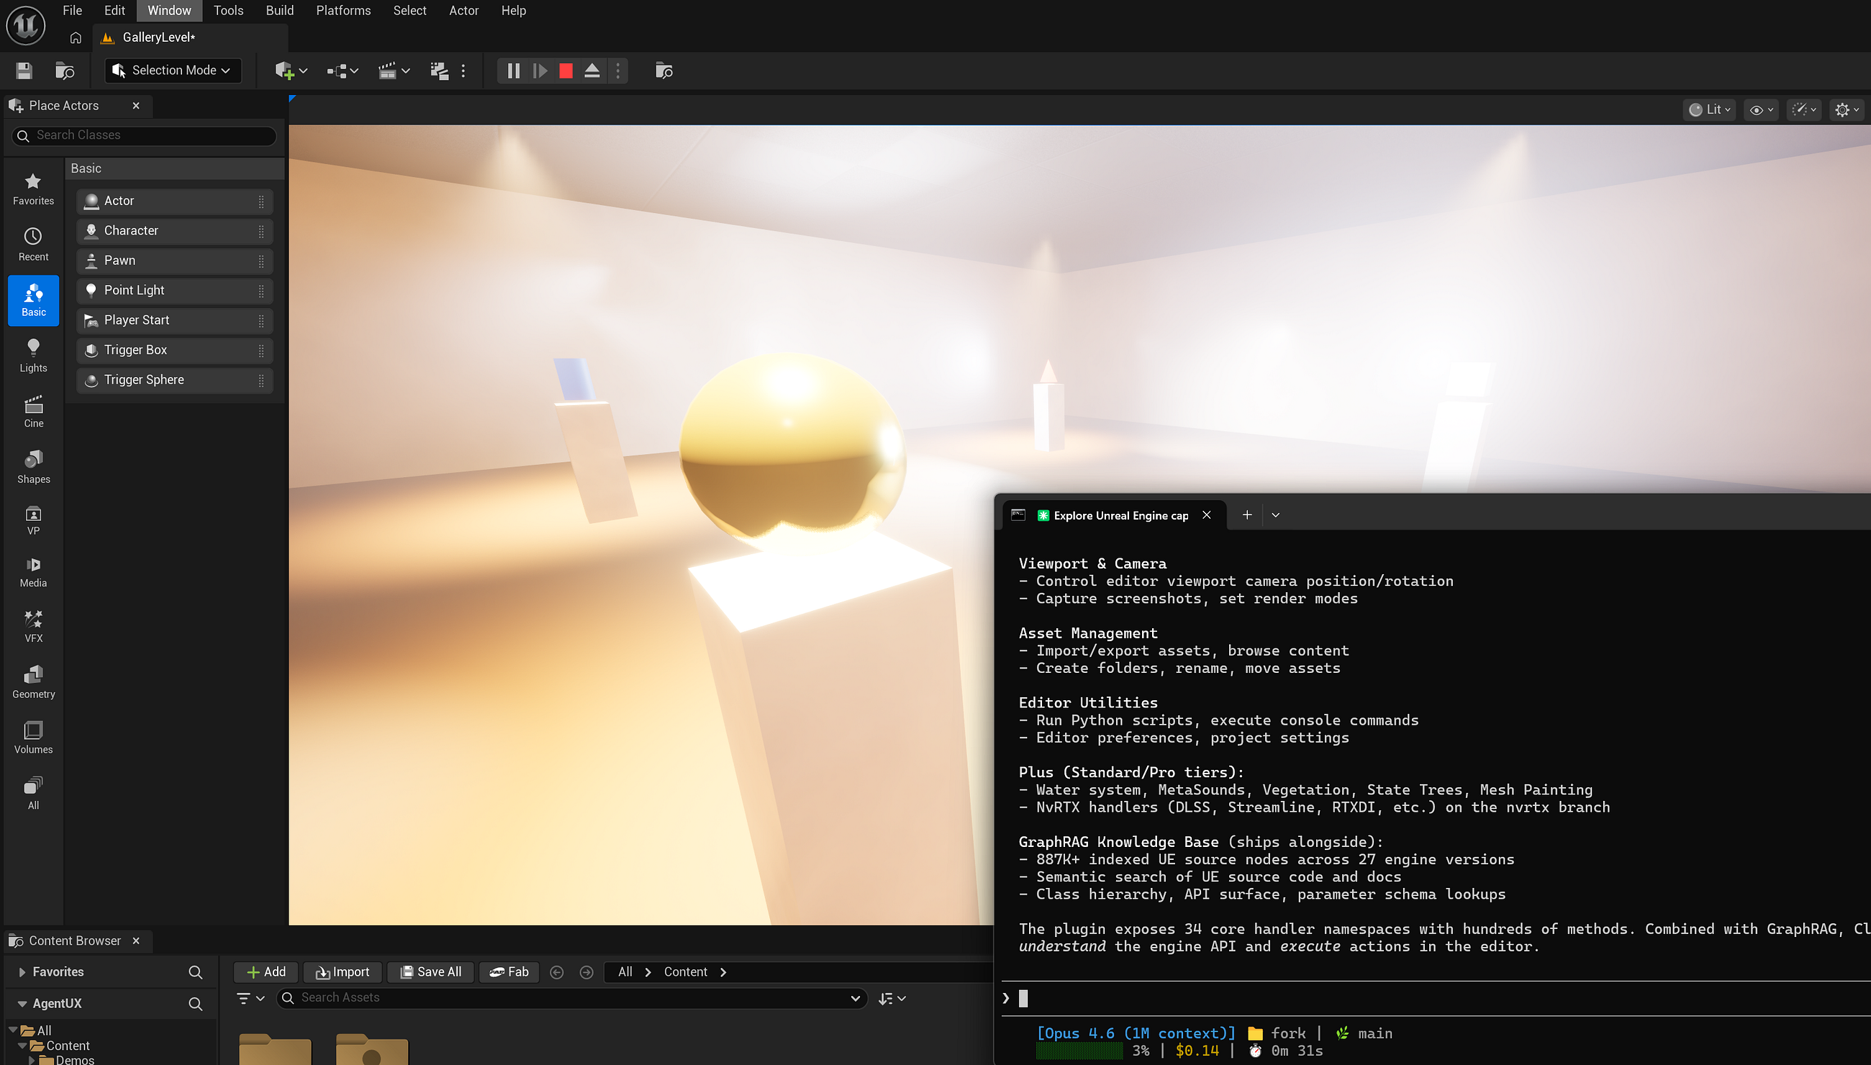Open the viewport Show eye dropdown

1761,109
